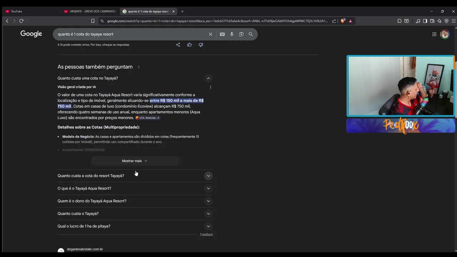Give thumbs down to the AI answer
The width and height of the screenshot is (457, 257).
click(x=201, y=45)
